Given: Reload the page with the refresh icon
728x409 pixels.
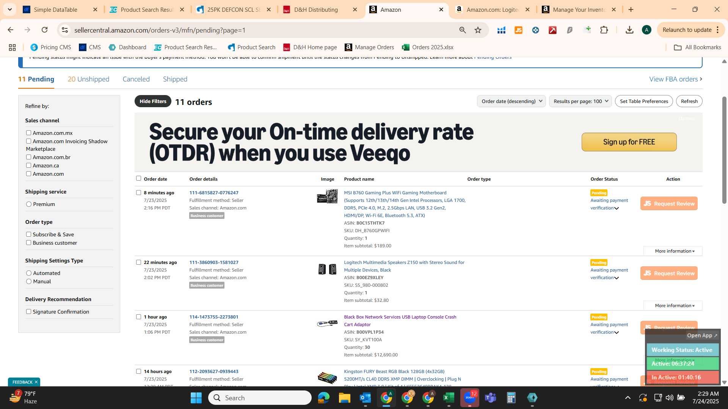Looking at the screenshot, I should coord(44,30).
